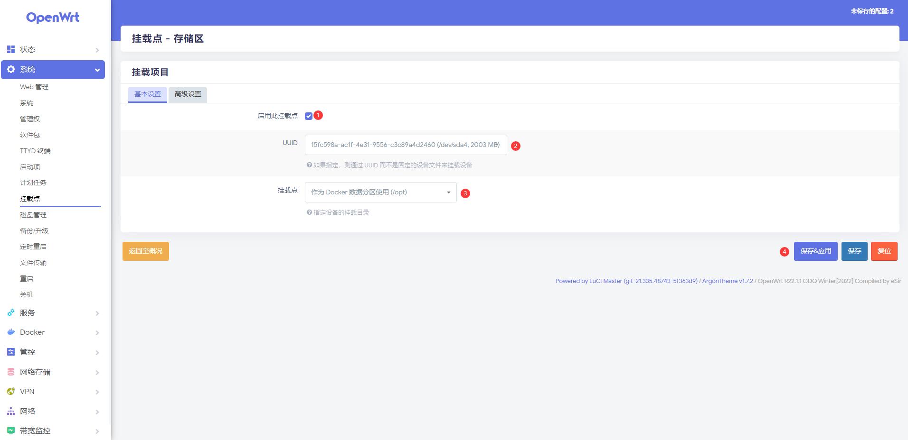Open the 计划任务 page

point(33,183)
